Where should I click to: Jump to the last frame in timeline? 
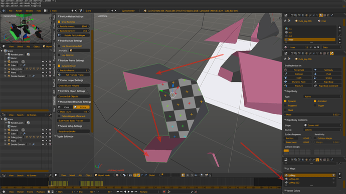136,192
